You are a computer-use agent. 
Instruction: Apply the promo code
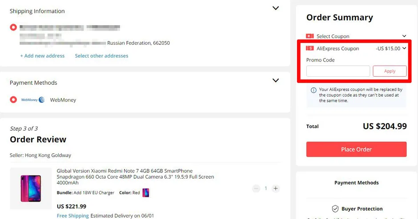click(x=390, y=71)
